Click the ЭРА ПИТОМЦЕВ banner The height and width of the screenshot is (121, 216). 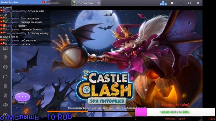[x=107, y=101]
